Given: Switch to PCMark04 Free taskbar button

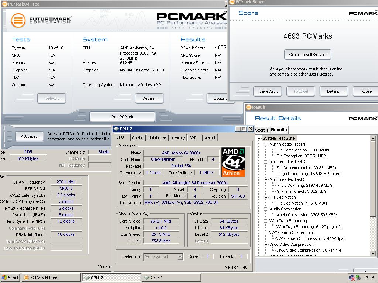Looking at the screenshot, I should [51, 277].
